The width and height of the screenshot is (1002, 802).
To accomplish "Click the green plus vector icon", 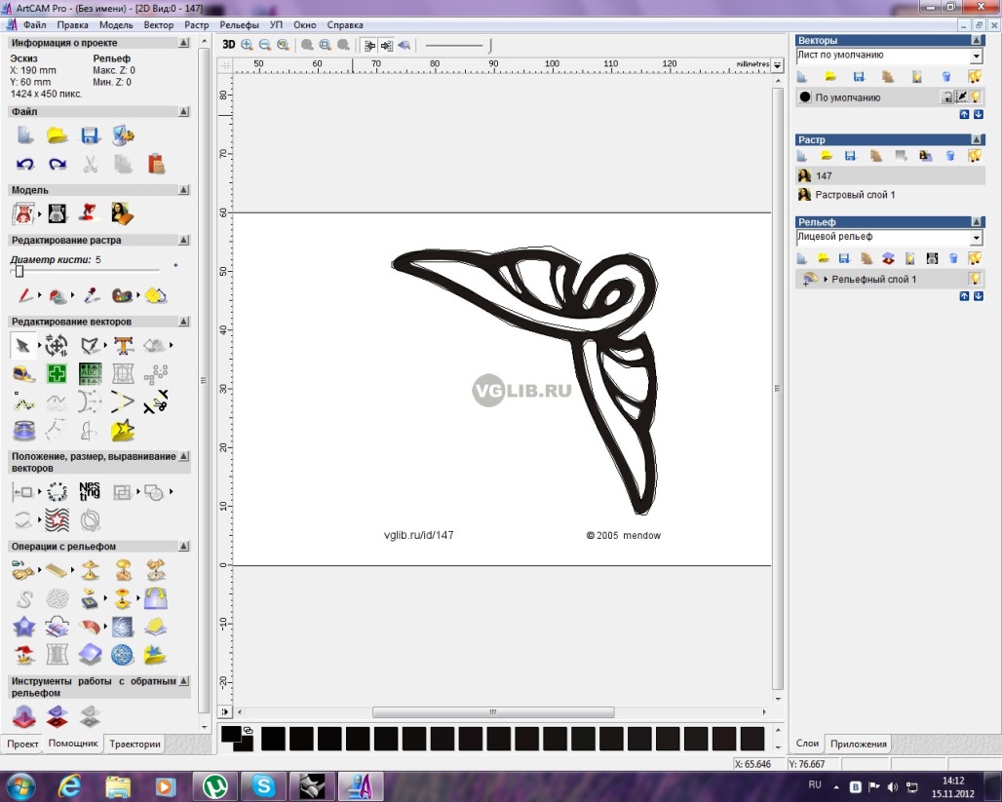I will [57, 373].
